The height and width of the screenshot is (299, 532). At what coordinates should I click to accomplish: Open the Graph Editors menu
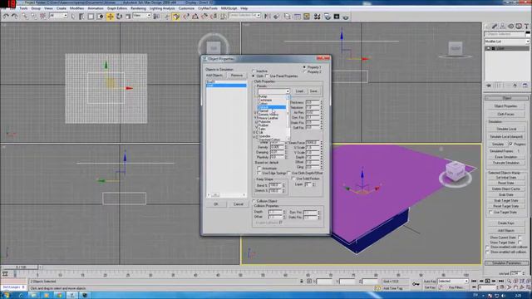(x=117, y=8)
